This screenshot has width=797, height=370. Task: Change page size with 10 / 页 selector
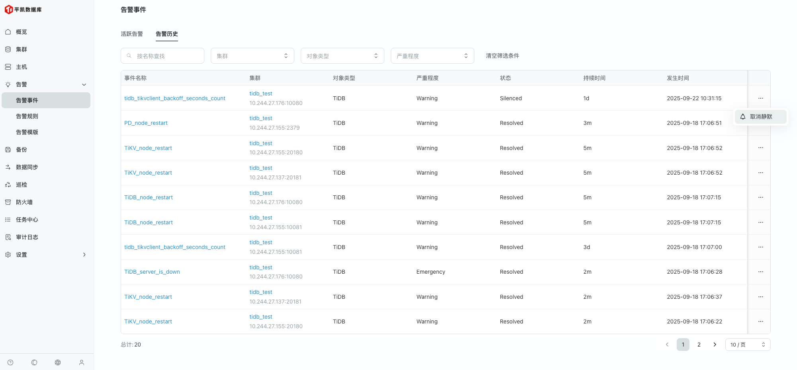click(748, 345)
